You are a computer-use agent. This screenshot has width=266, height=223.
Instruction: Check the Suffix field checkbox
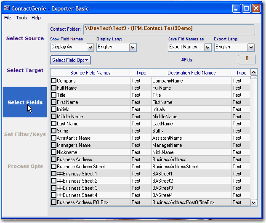54,130
